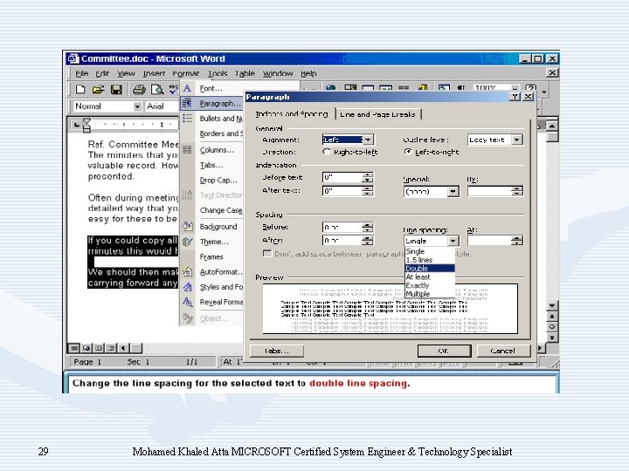
Task: Open the Alignment dropdown arrow
Action: pos(369,140)
